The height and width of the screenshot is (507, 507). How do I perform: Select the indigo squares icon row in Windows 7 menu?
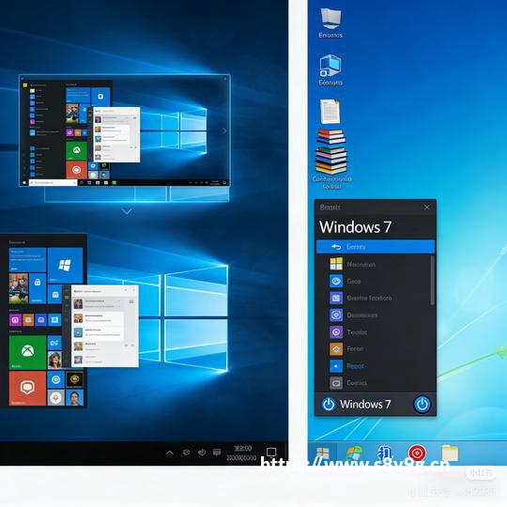click(x=375, y=298)
